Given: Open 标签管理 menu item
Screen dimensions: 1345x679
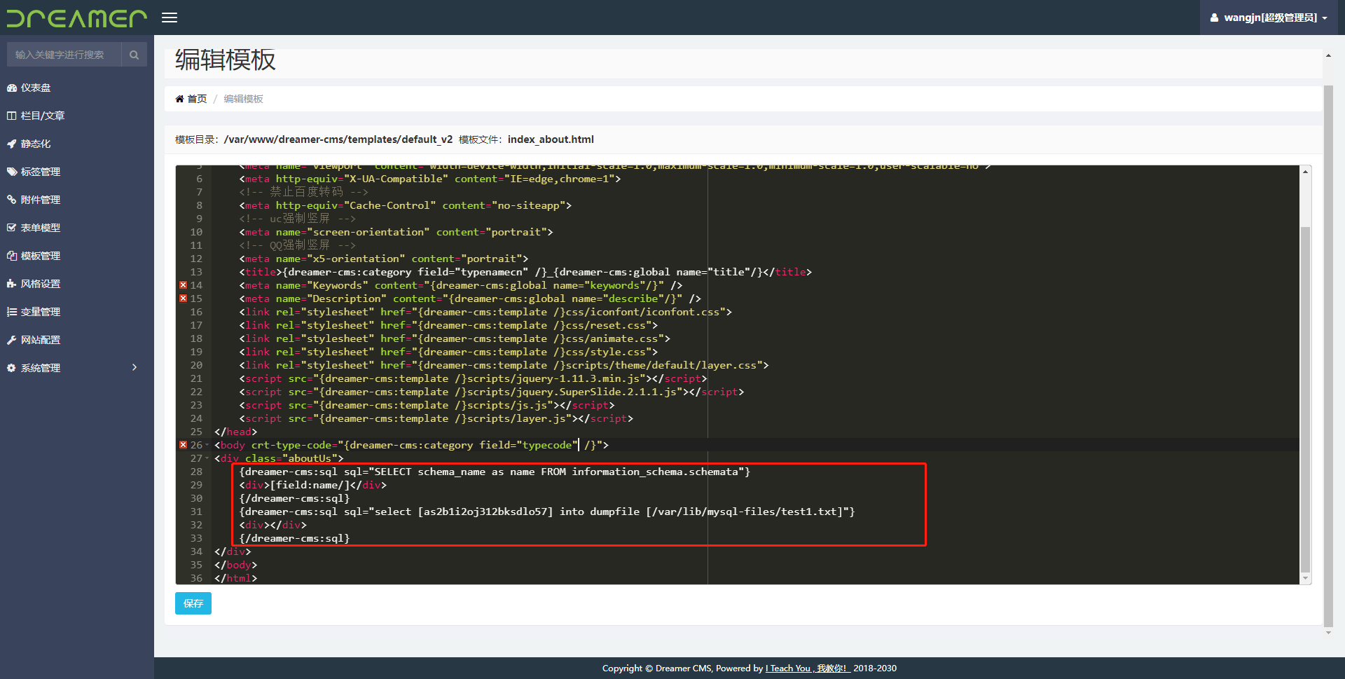Looking at the screenshot, I should (77, 172).
